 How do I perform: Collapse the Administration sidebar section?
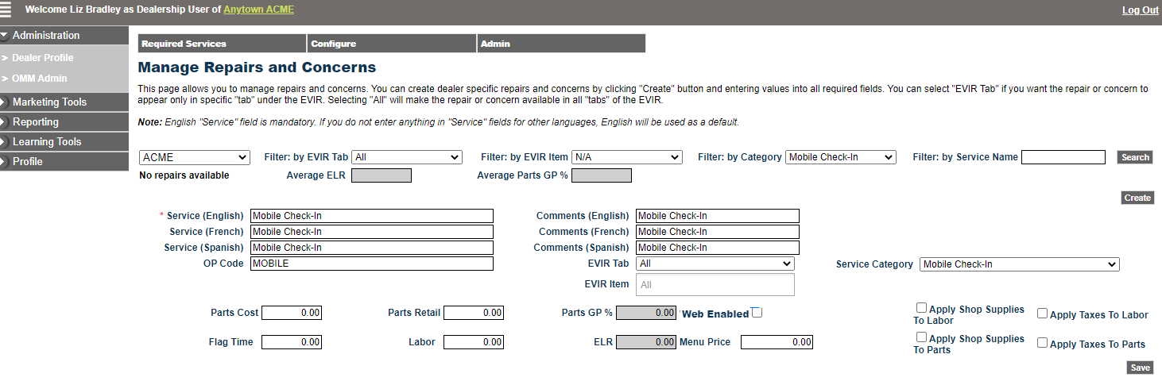[x=46, y=36]
